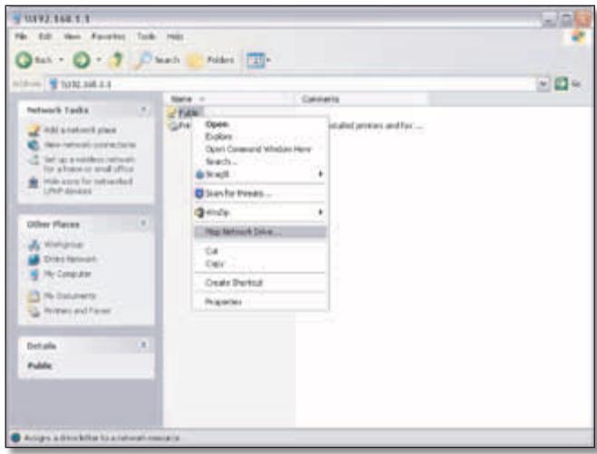Open Workgroup in Other Places
Screen dimensions: 597x454
pos(63,245)
